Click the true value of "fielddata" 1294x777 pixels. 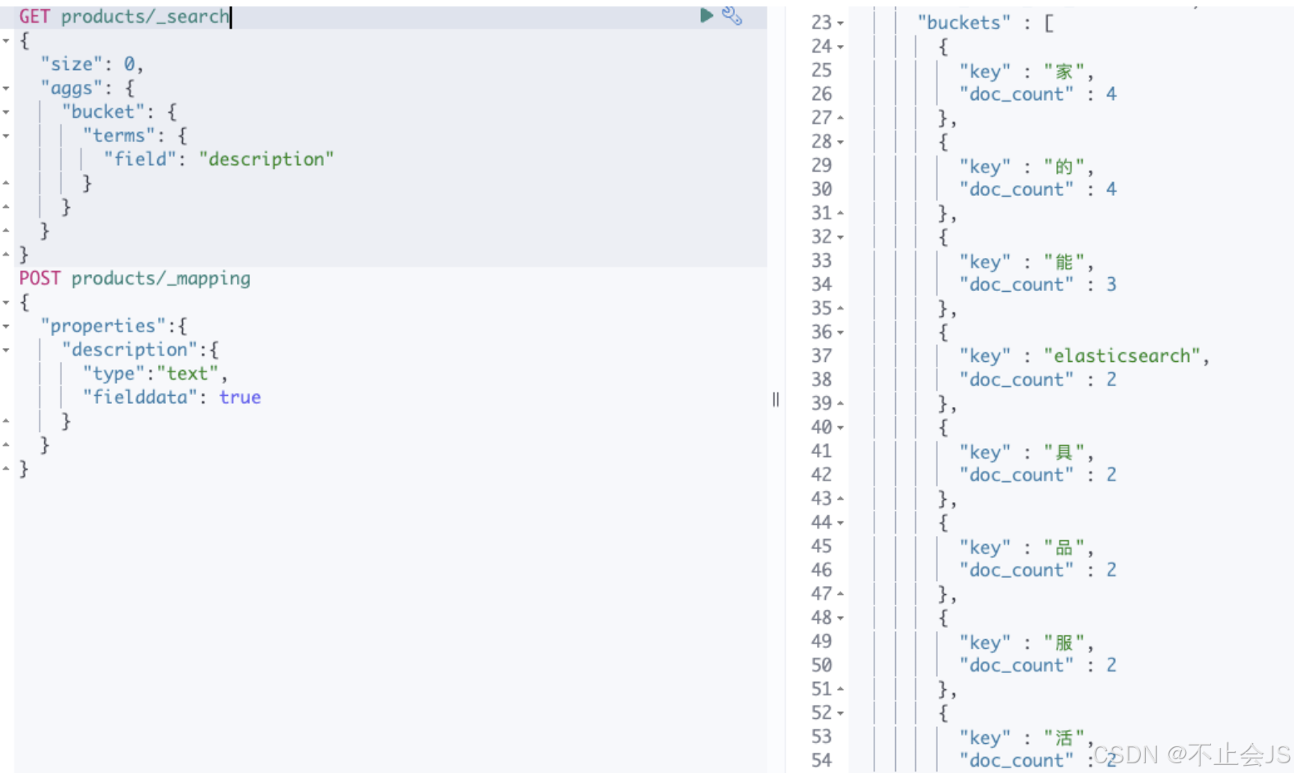pos(240,397)
